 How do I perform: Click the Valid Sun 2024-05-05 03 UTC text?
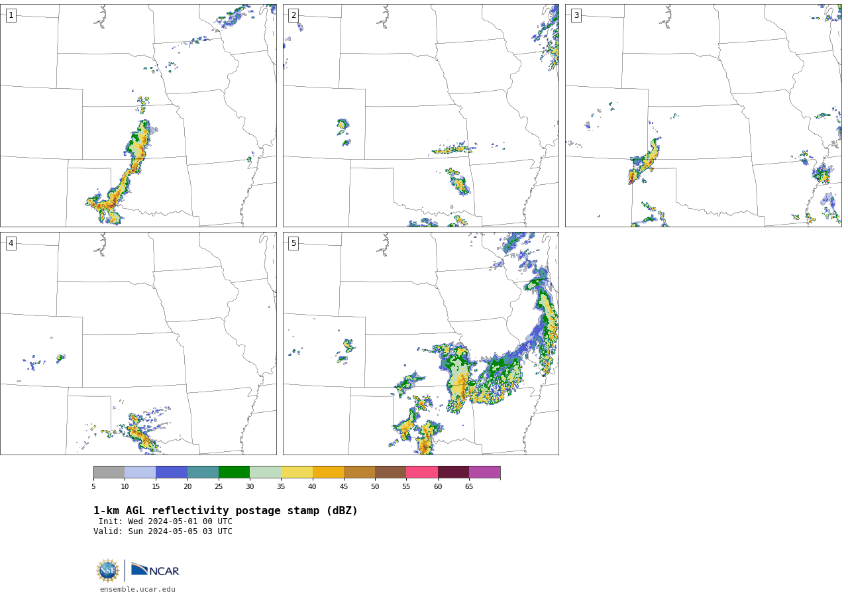tap(163, 531)
